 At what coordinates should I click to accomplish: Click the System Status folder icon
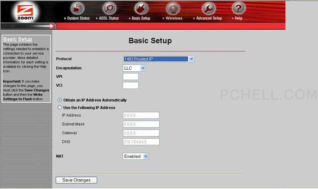79,8
